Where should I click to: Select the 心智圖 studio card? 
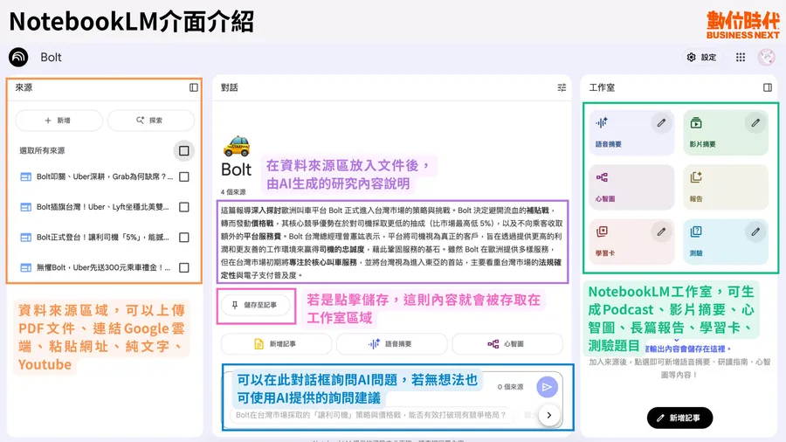click(x=631, y=186)
